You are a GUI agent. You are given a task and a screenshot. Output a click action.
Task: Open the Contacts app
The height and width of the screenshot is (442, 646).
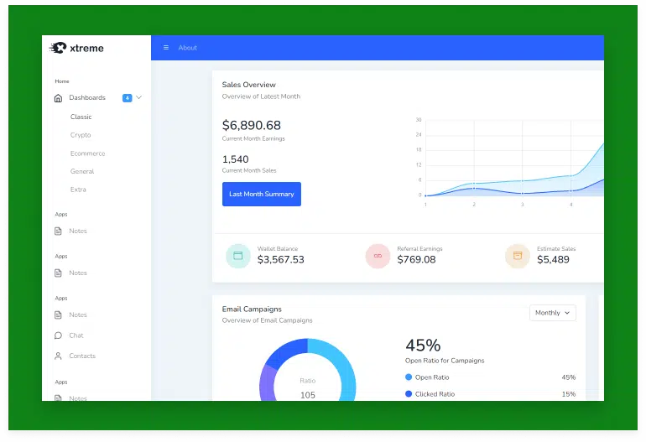82,356
